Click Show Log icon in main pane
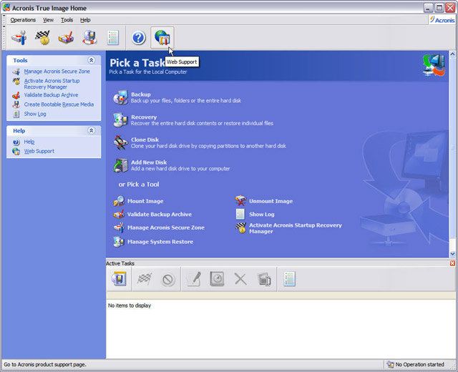458x372 pixels. [240, 215]
